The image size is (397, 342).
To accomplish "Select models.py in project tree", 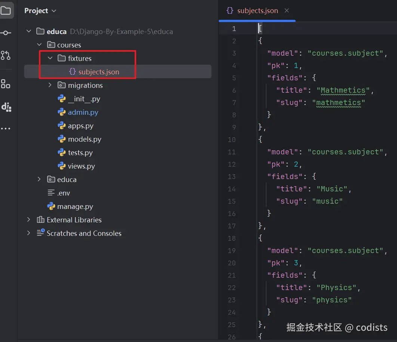I will 84,139.
